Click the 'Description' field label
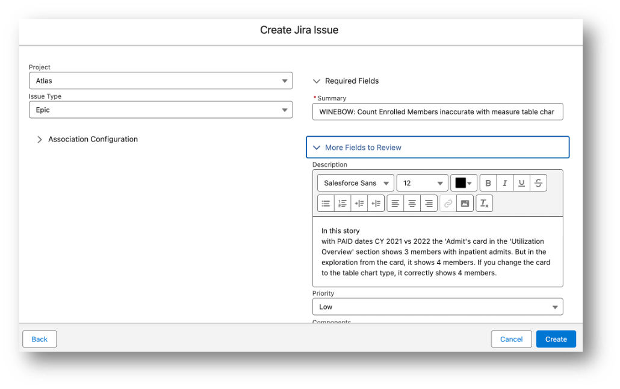 (330, 164)
